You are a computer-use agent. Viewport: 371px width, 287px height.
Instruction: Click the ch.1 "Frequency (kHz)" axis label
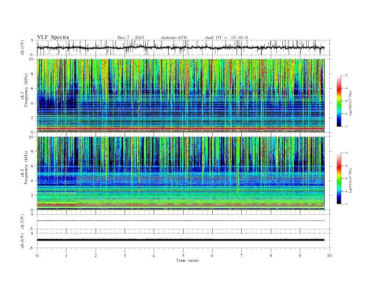pos(26,90)
